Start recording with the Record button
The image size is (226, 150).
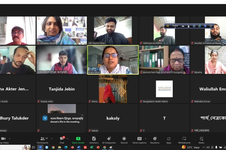(x=124, y=140)
